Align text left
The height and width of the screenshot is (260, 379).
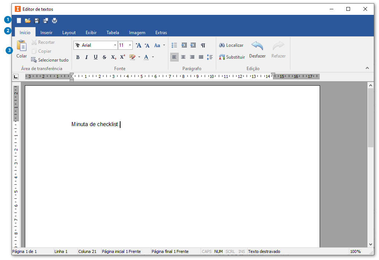point(174,57)
